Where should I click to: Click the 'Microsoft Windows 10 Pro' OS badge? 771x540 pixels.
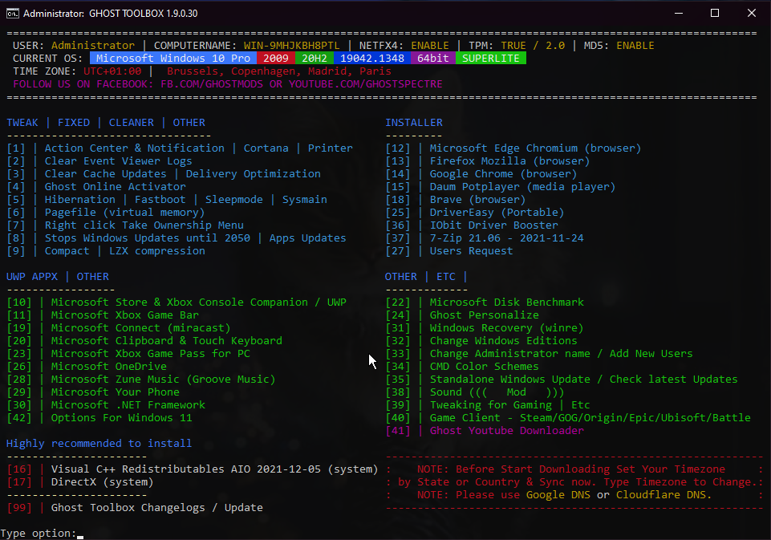tap(173, 58)
